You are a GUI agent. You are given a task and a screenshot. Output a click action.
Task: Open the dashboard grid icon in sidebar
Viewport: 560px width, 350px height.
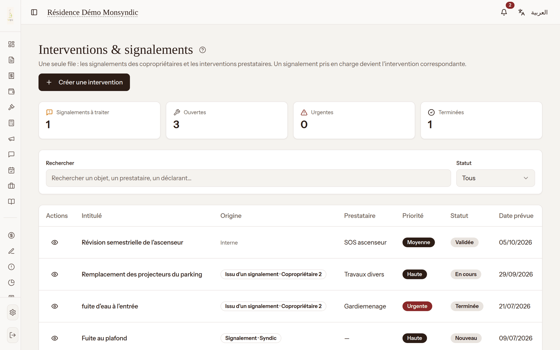11,44
